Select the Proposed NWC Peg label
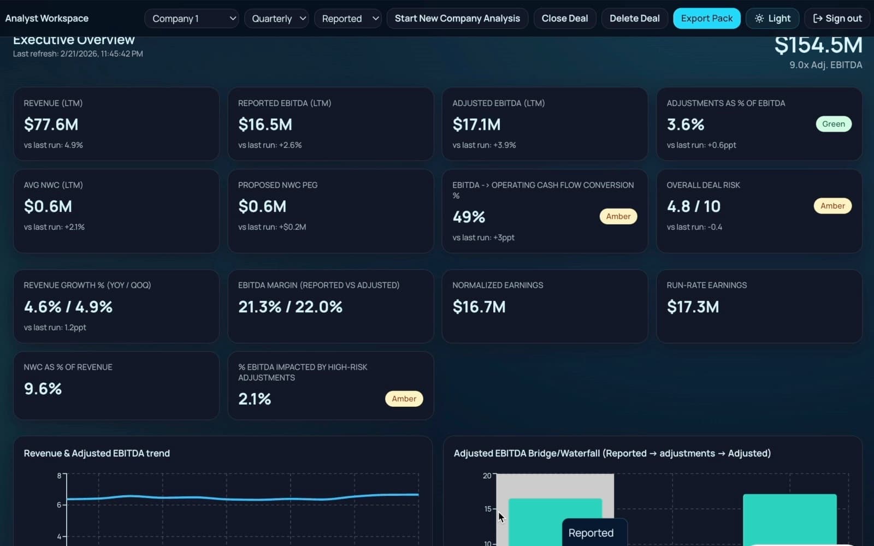 pyautogui.click(x=278, y=185)
